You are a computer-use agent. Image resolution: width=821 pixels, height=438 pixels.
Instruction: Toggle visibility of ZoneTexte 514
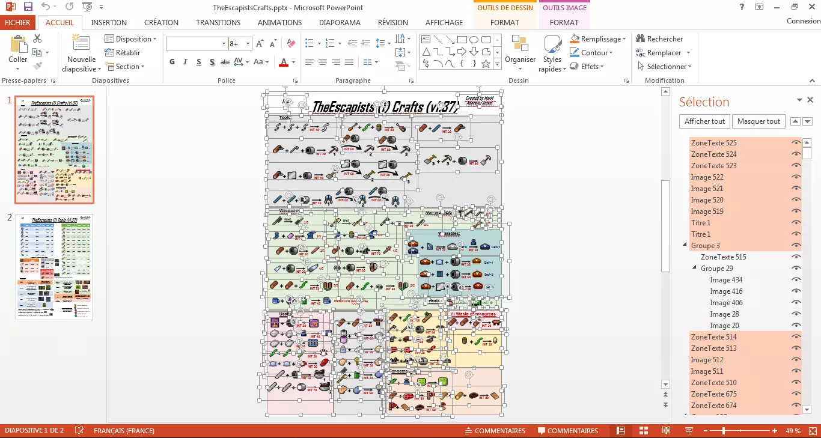click(796, 337)
